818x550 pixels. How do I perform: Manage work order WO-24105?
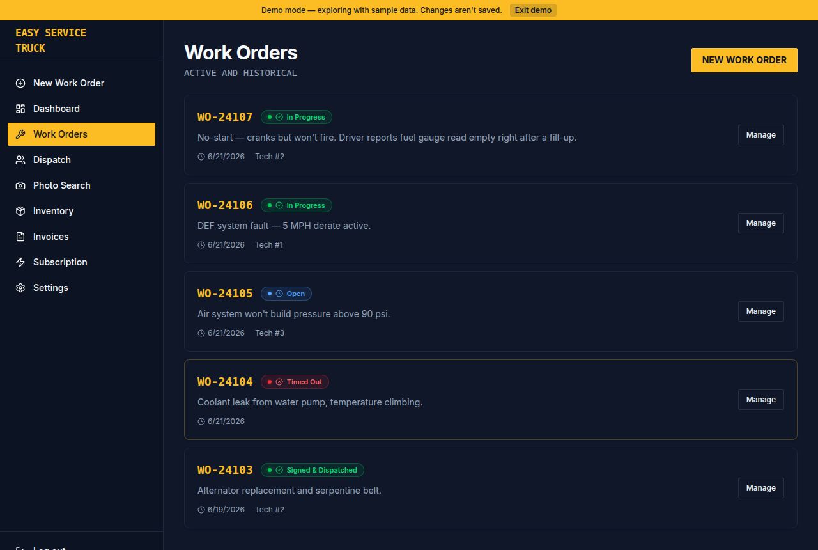click(x=761, y=311)
